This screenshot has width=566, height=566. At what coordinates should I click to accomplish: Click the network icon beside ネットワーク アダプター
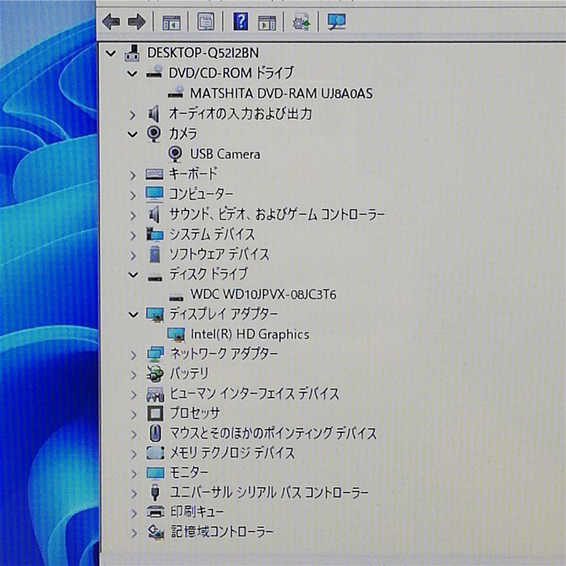155,354
